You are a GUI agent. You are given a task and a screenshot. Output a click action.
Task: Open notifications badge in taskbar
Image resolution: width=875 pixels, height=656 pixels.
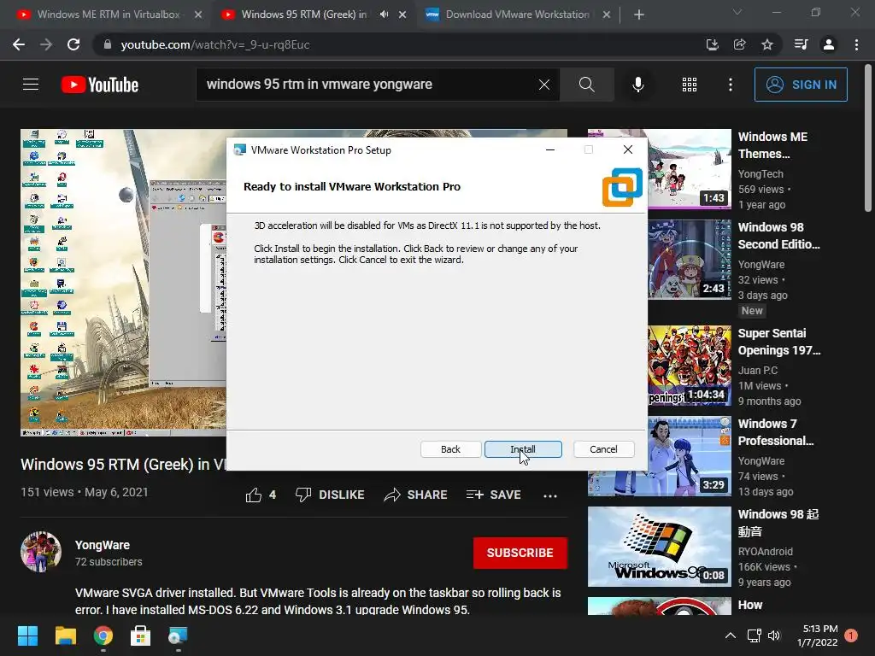[x=851, y=635]
